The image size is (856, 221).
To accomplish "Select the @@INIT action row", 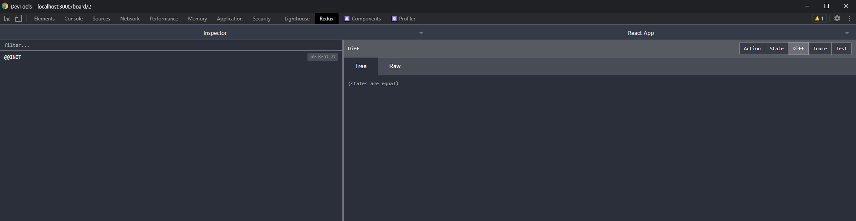I will click(171, 57).
